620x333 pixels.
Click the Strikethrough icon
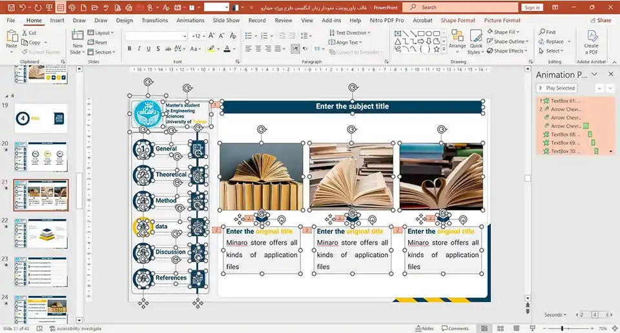tap(168, 48)
